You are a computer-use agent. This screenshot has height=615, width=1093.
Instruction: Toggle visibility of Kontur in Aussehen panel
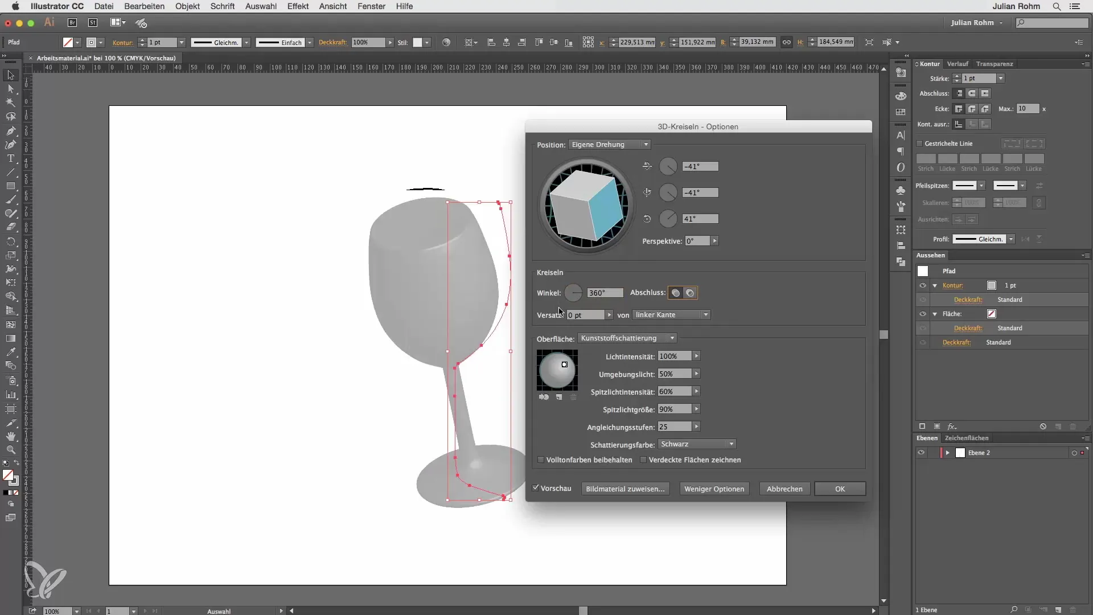(x=923, y=285)
